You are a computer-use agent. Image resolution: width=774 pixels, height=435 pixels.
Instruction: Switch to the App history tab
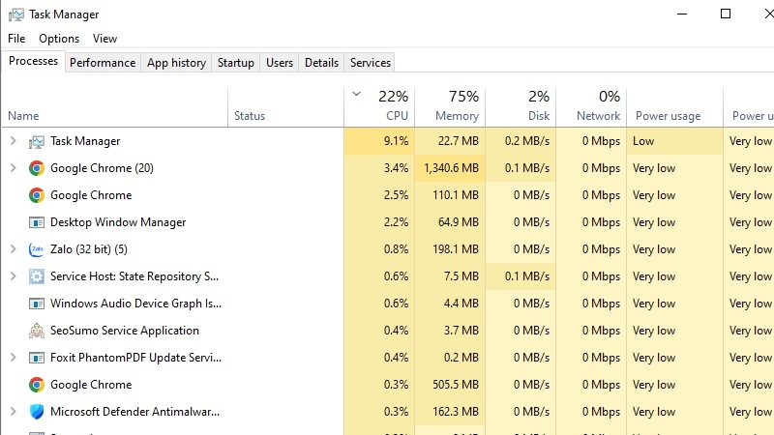(176, 63)
